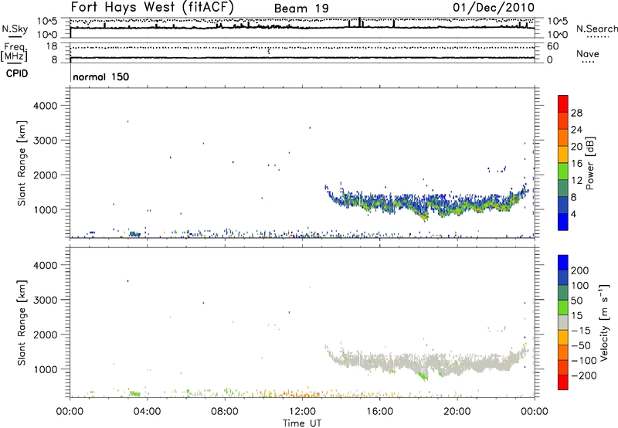Viewport: 618px width, 428px height.
Task: Click the "Freq. [MHz]" axis label
Action: pos(14,53)
